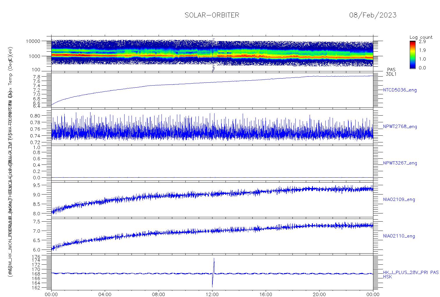Click the PAS 3DL1 panel label
440x297 pixels.
point(391,72)
